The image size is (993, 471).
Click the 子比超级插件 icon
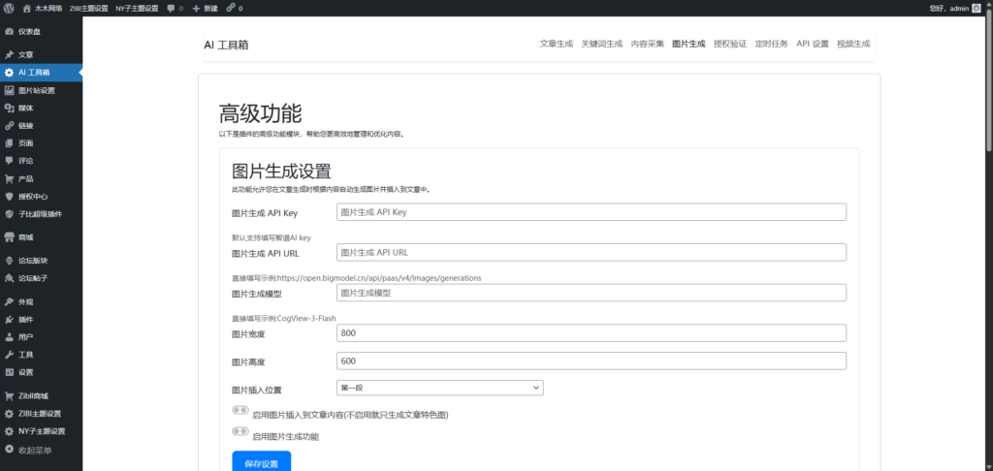(9, 214)
